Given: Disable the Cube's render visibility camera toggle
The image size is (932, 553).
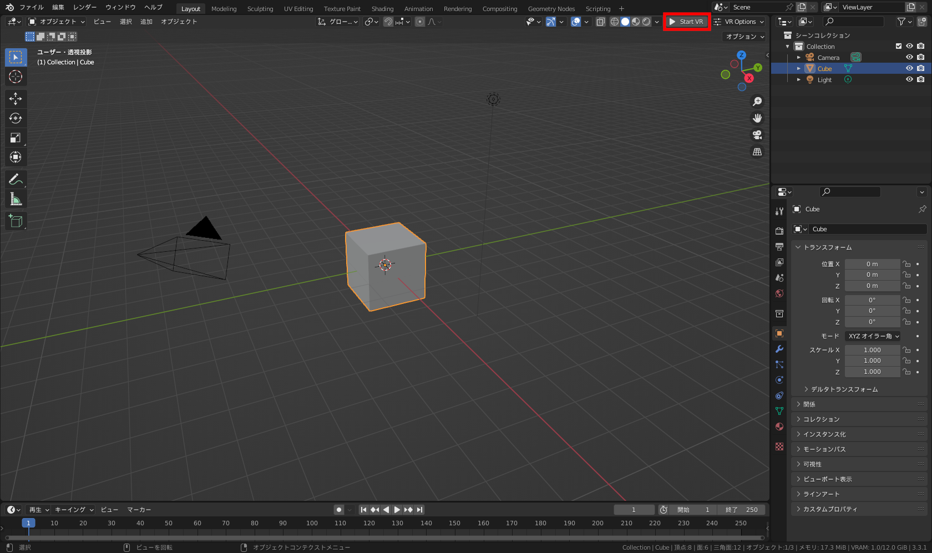Looking at the screenshot, I should pos(921,68).
